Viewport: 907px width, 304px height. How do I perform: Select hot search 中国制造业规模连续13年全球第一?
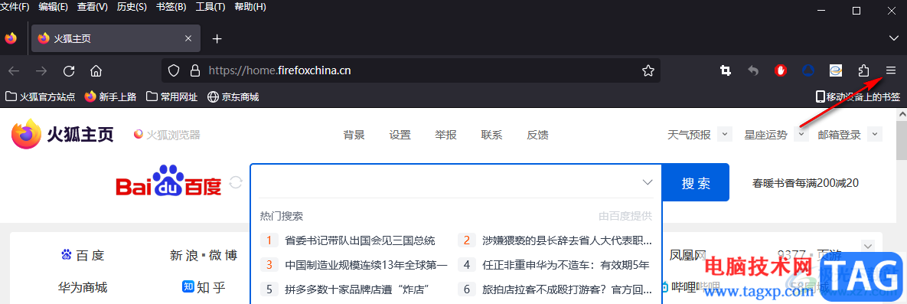point(366,265)
